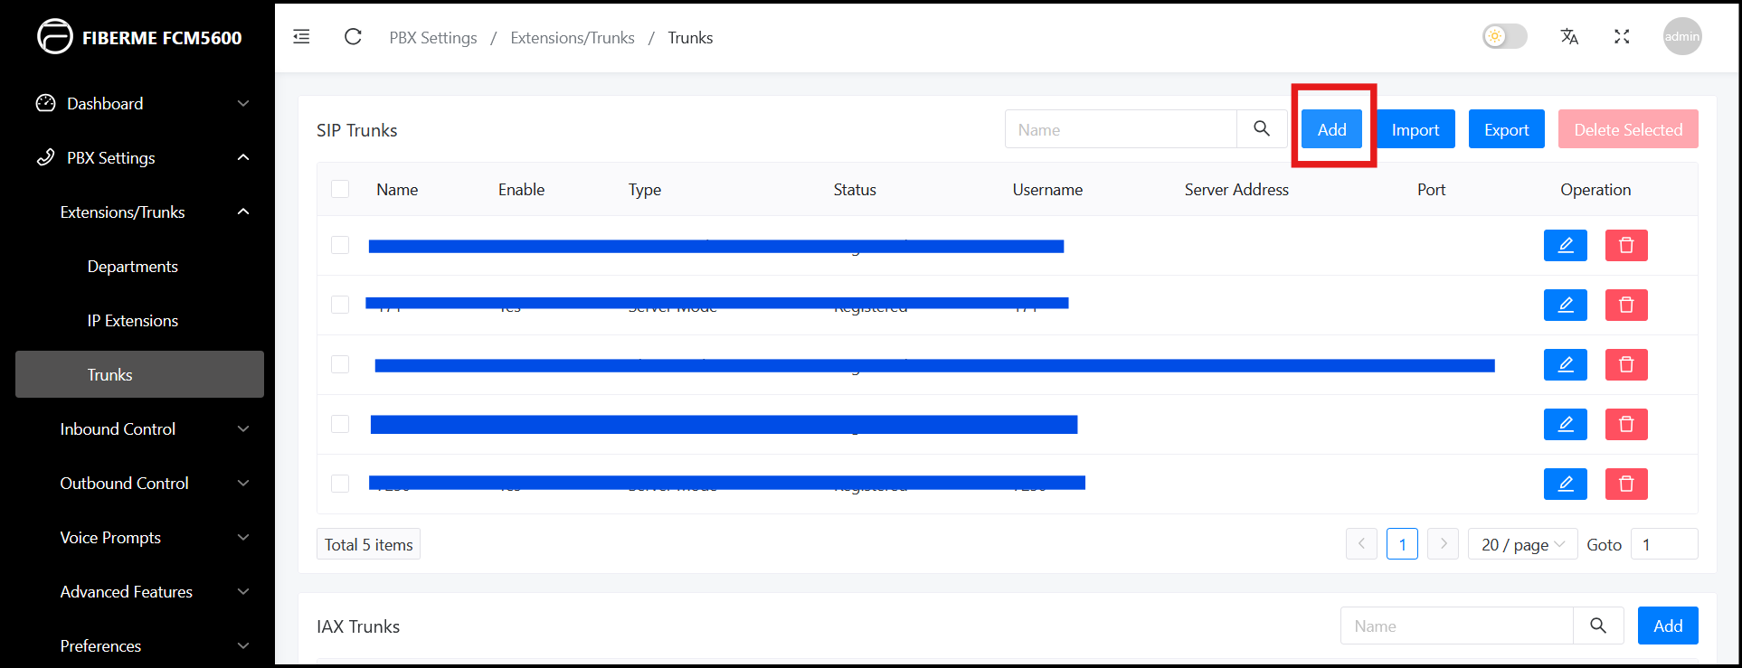The height and width of the screenshot is (668, 1742).
Task: Go to previous page arrow
Action: [x=1361, y=544]
